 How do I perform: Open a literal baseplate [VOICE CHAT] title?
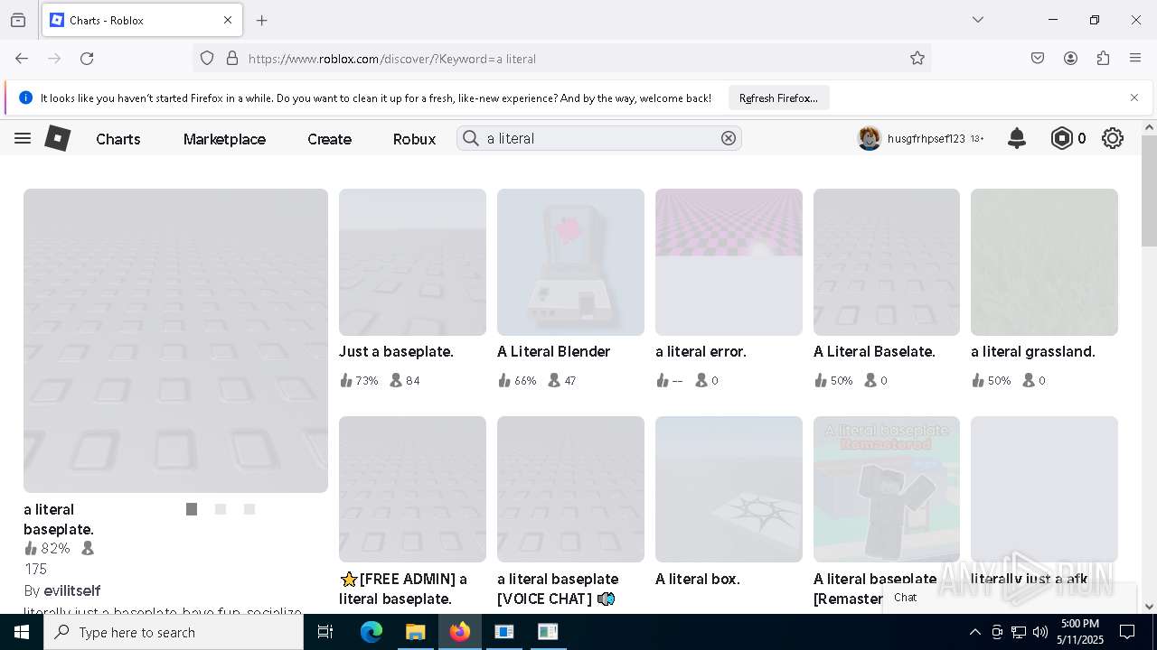point(558,589)
